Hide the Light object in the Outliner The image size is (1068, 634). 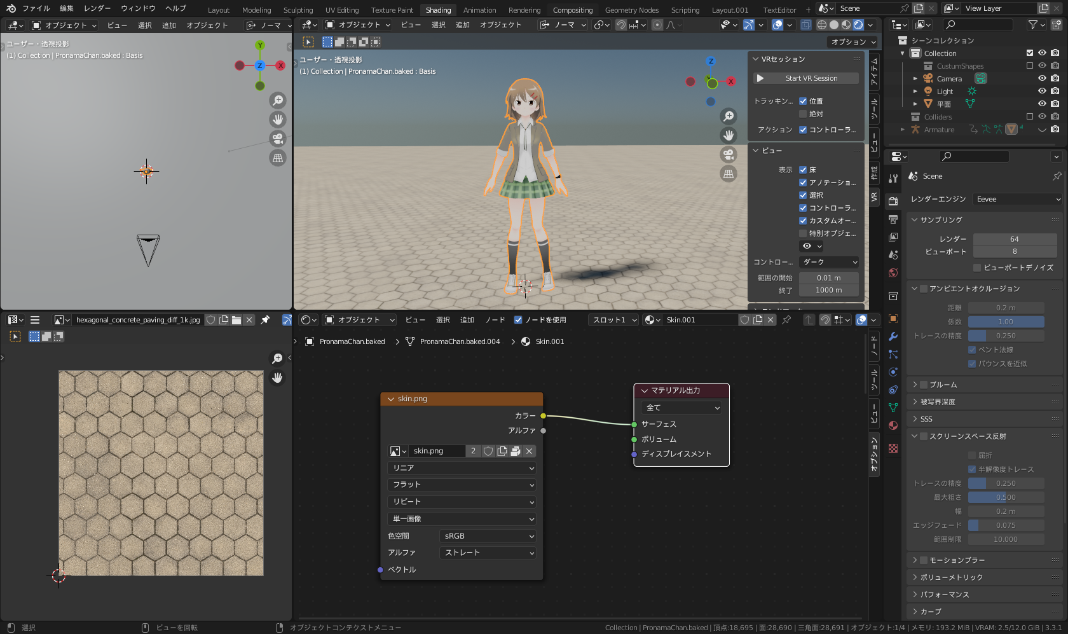pyautogui.click(x=1041, y=91)
